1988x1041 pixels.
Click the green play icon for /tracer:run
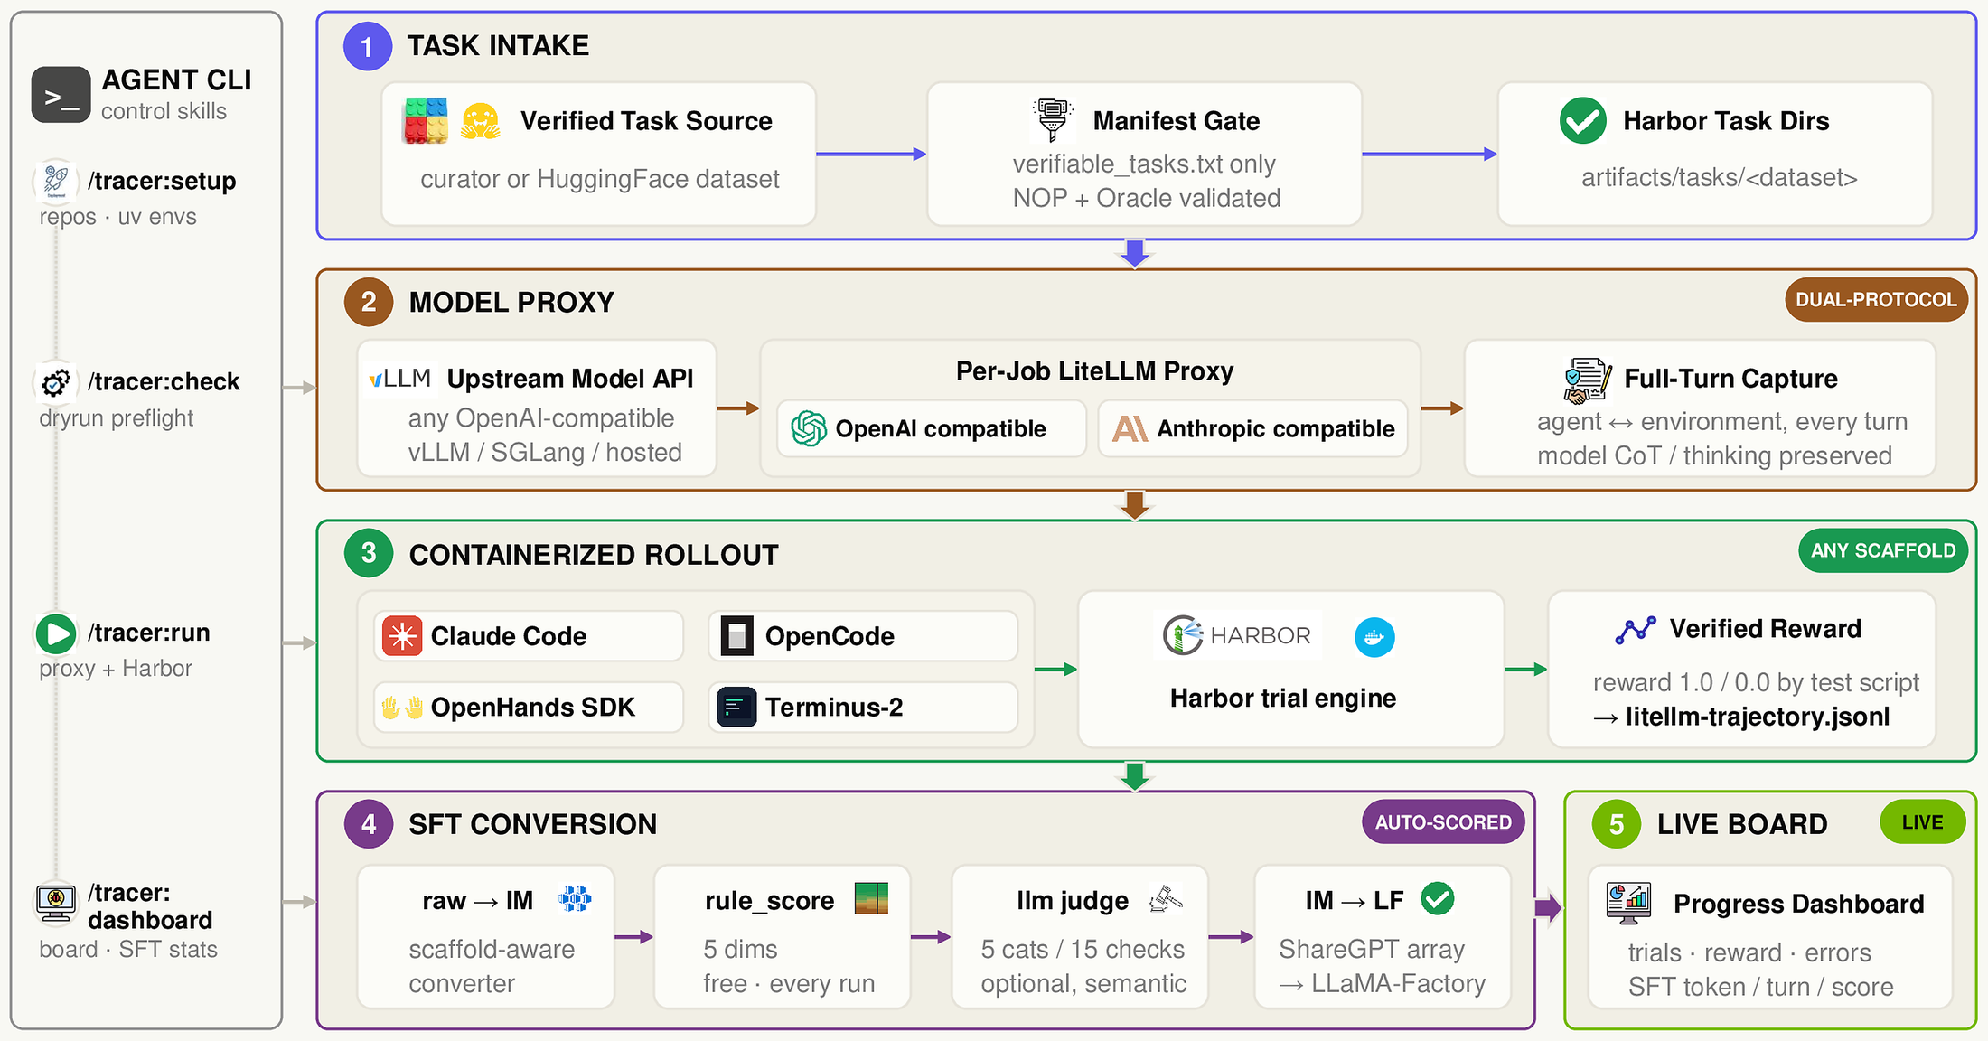pyautogui.click(x=56, y=633)
